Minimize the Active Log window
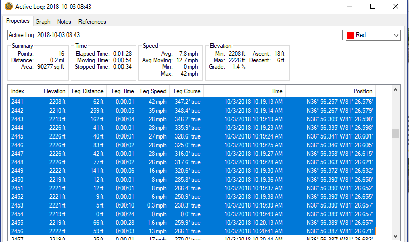The height and width of the screenshot is (242, 409). pos(350,6)
